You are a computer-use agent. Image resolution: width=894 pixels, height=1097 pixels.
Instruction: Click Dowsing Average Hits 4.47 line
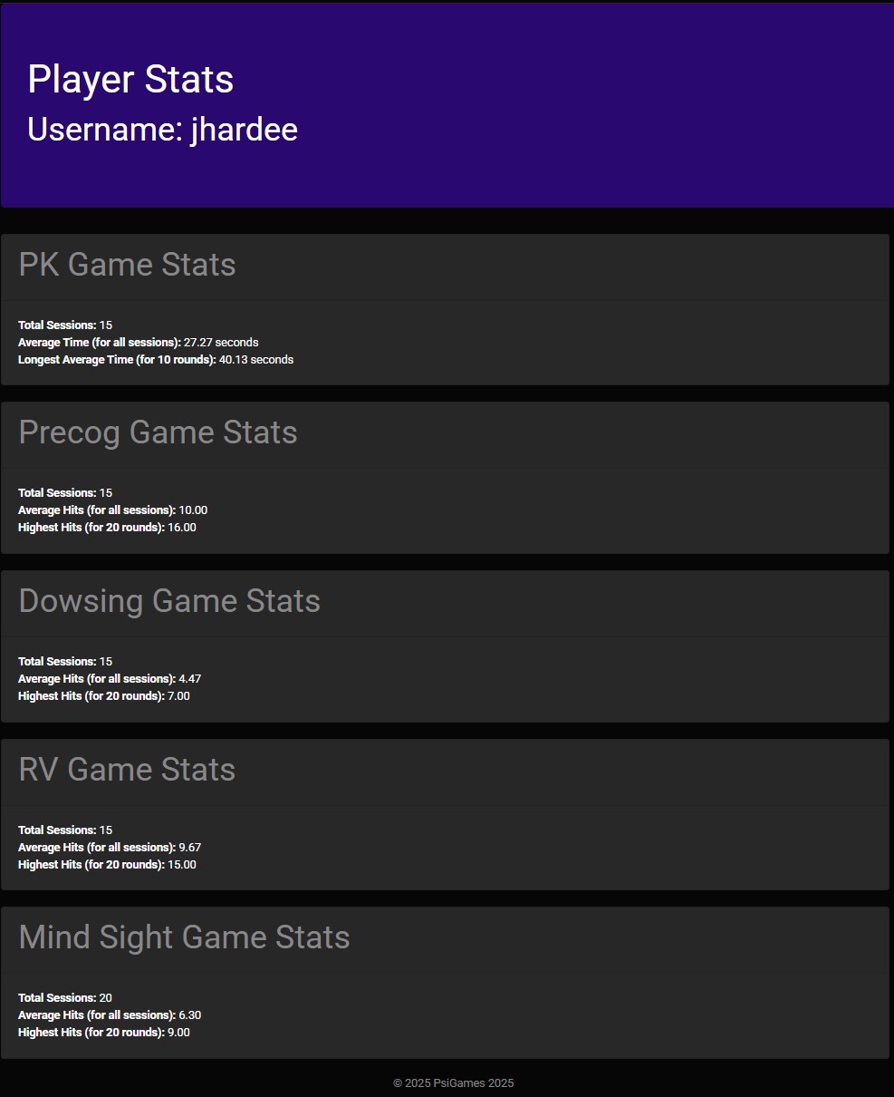click(110, 679)
